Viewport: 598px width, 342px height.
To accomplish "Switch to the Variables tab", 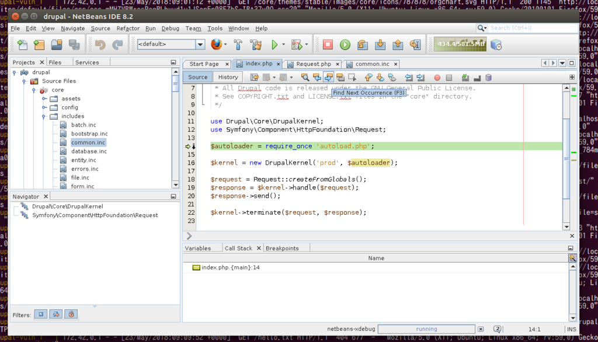I will click(x=197, y=248).
